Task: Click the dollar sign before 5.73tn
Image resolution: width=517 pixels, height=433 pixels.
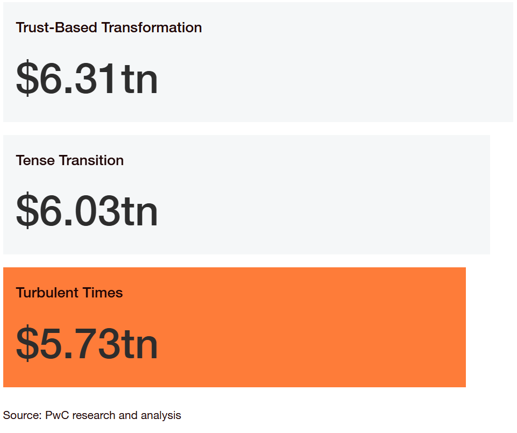Action: (27, 343)
